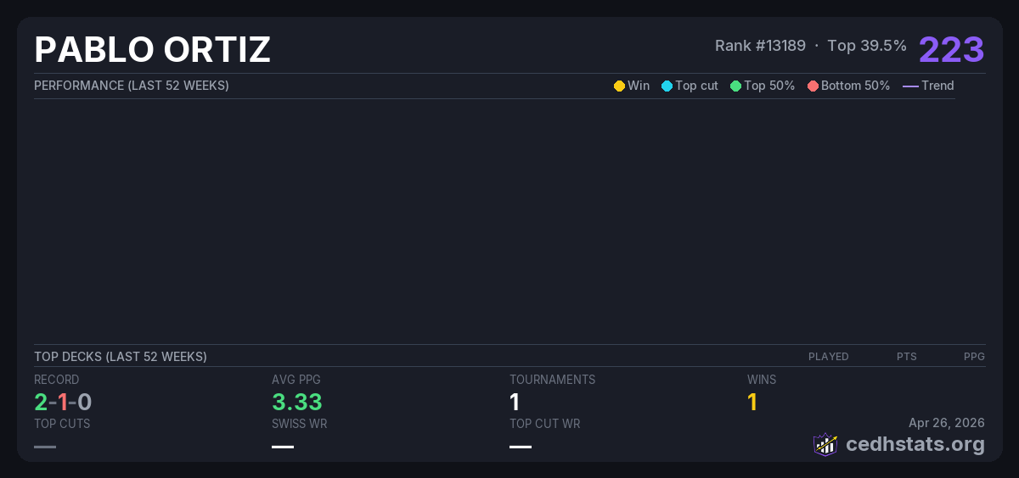The width and height of the screenshot is (1019, 478).
Task: Click the 223 rating score
Action: [x=951, y=49]
